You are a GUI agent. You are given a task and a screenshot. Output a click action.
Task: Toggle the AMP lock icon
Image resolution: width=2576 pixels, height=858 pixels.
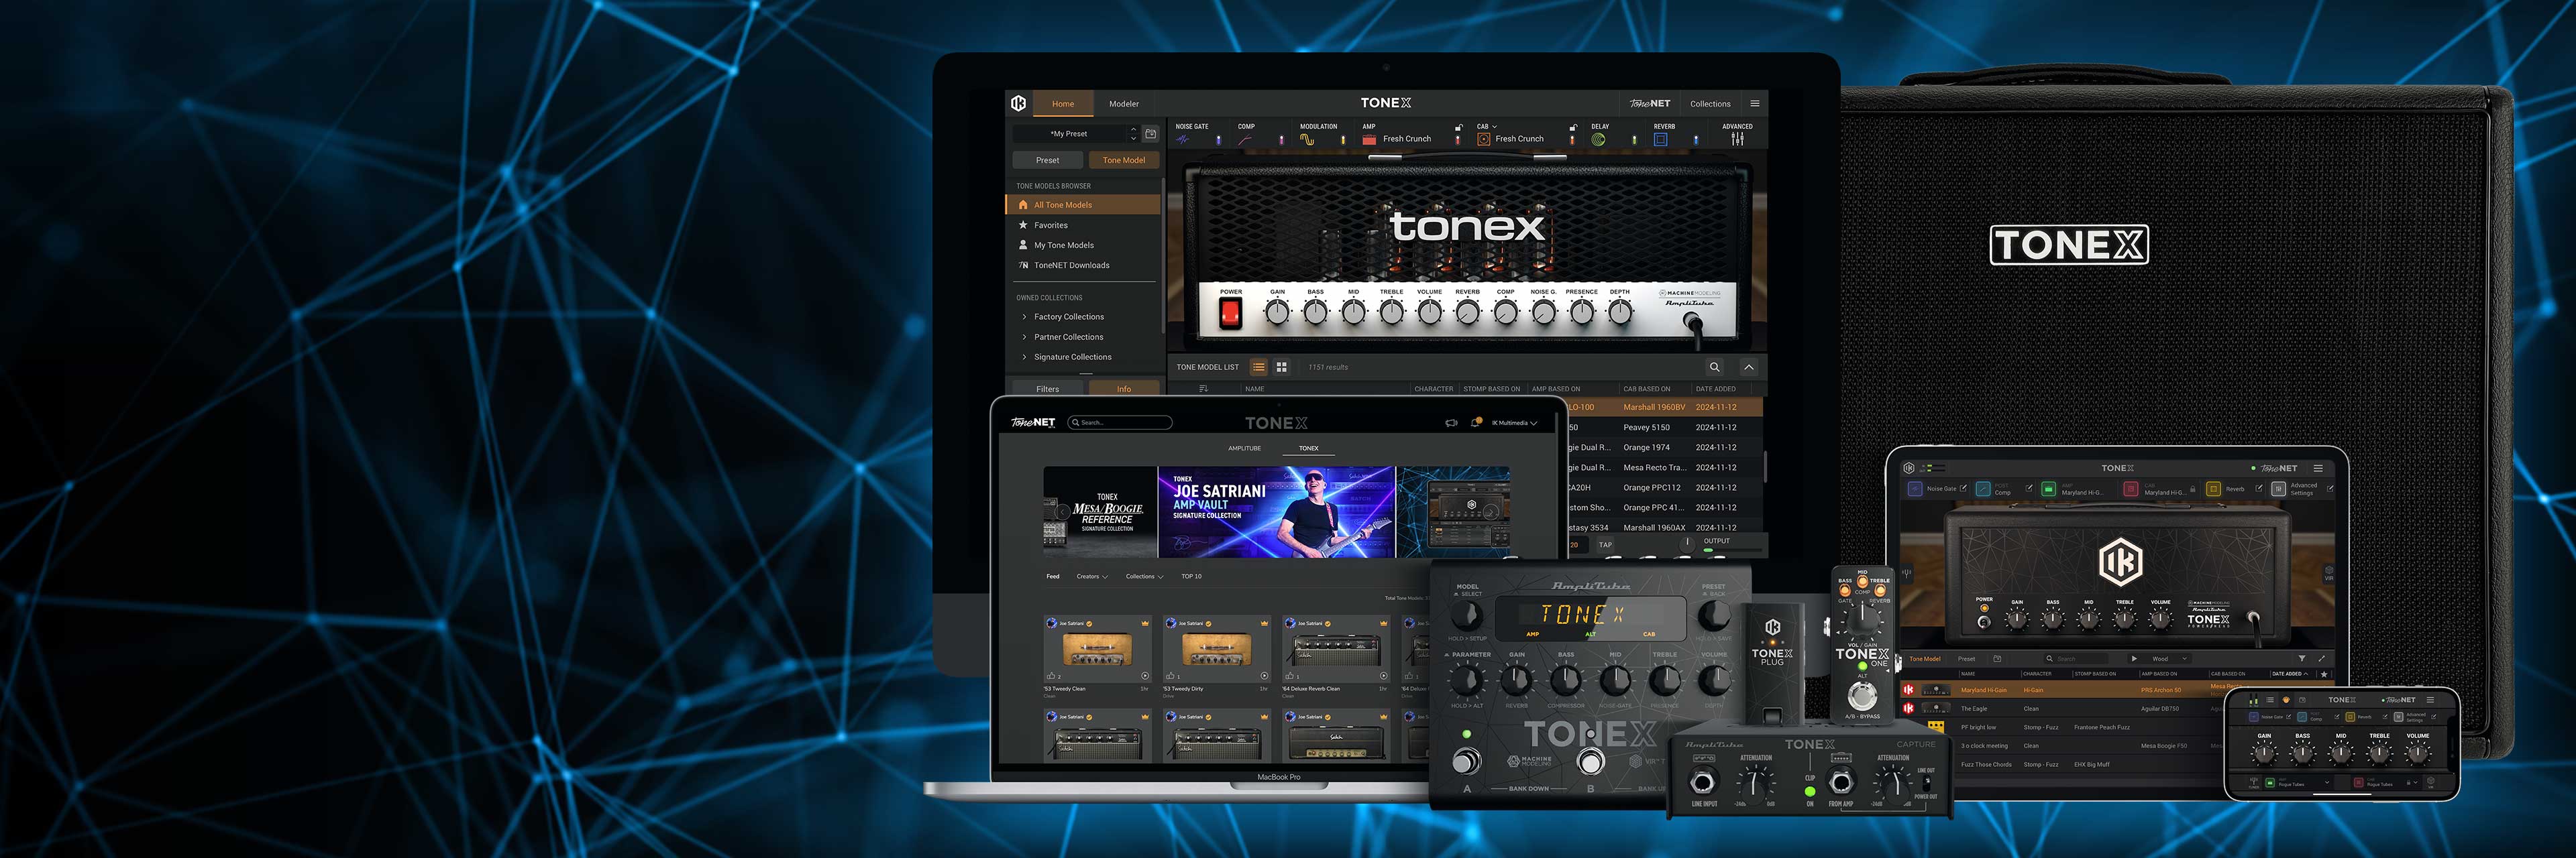(1458, 128)
